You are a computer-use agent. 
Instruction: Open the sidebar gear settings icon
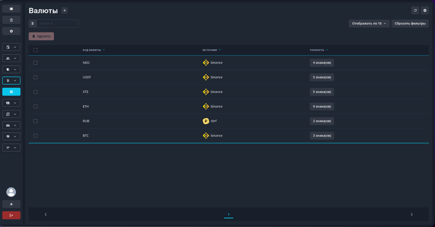click(11, 31)
